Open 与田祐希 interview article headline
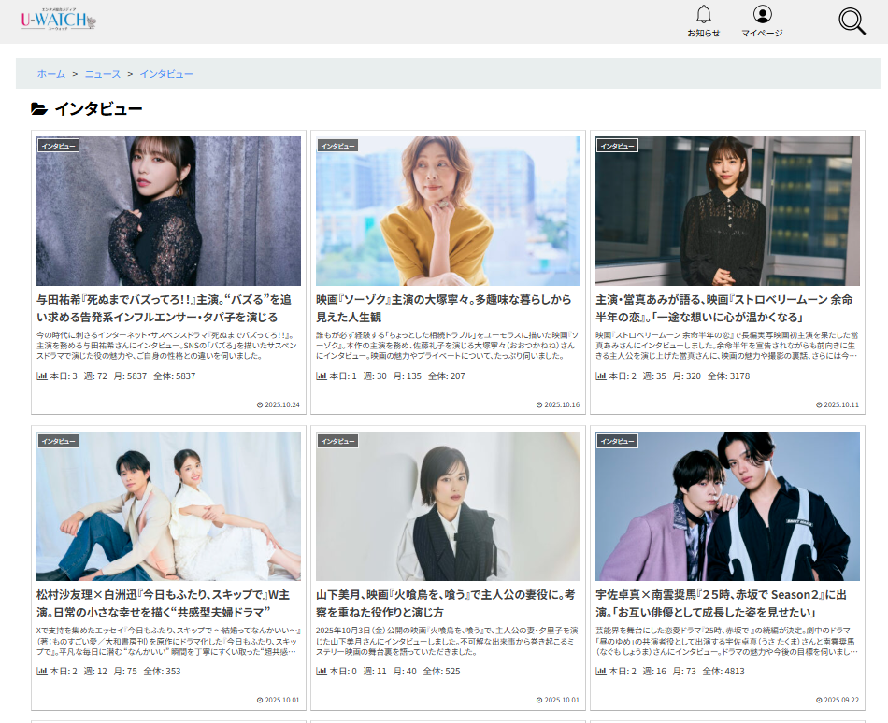The height and width of the screenshot is (723, 888). [168, 308]
